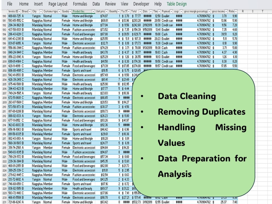The height and width of the screenshot is (204, 272).
Task: Open the Total column filter dropdown
Action: click(140, 11)
